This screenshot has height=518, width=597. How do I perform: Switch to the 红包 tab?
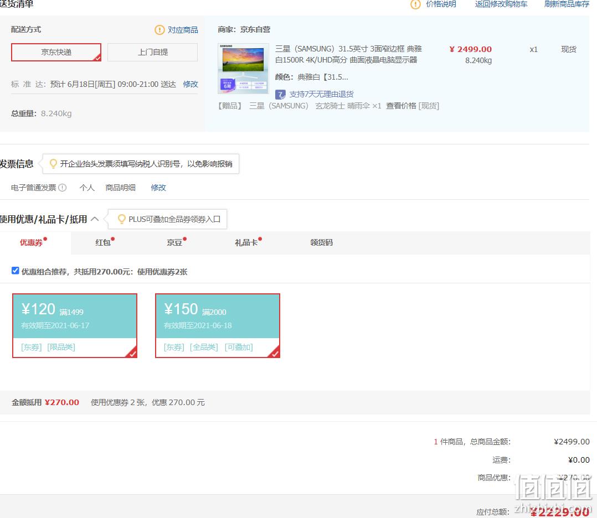(103, 242)
